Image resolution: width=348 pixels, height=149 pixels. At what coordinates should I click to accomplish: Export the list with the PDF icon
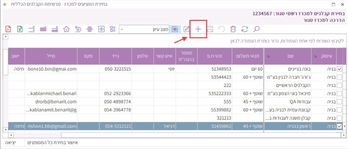[8, 29]
